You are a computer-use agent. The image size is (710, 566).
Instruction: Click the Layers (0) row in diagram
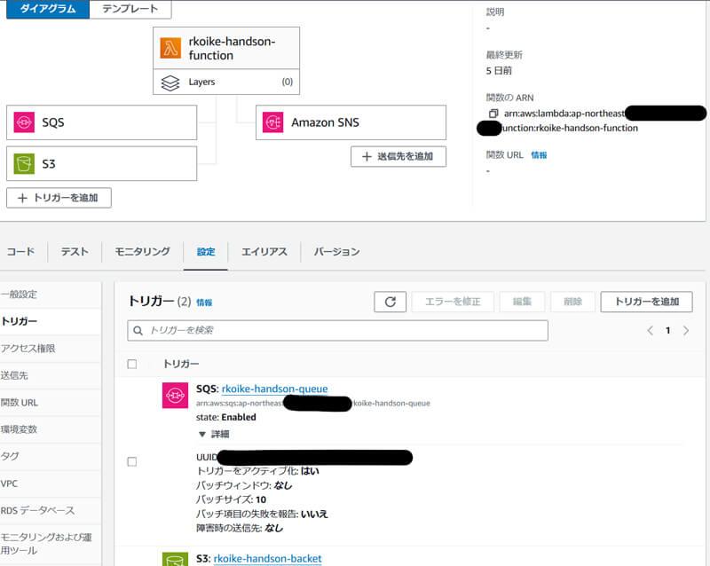tap(226, 82)
